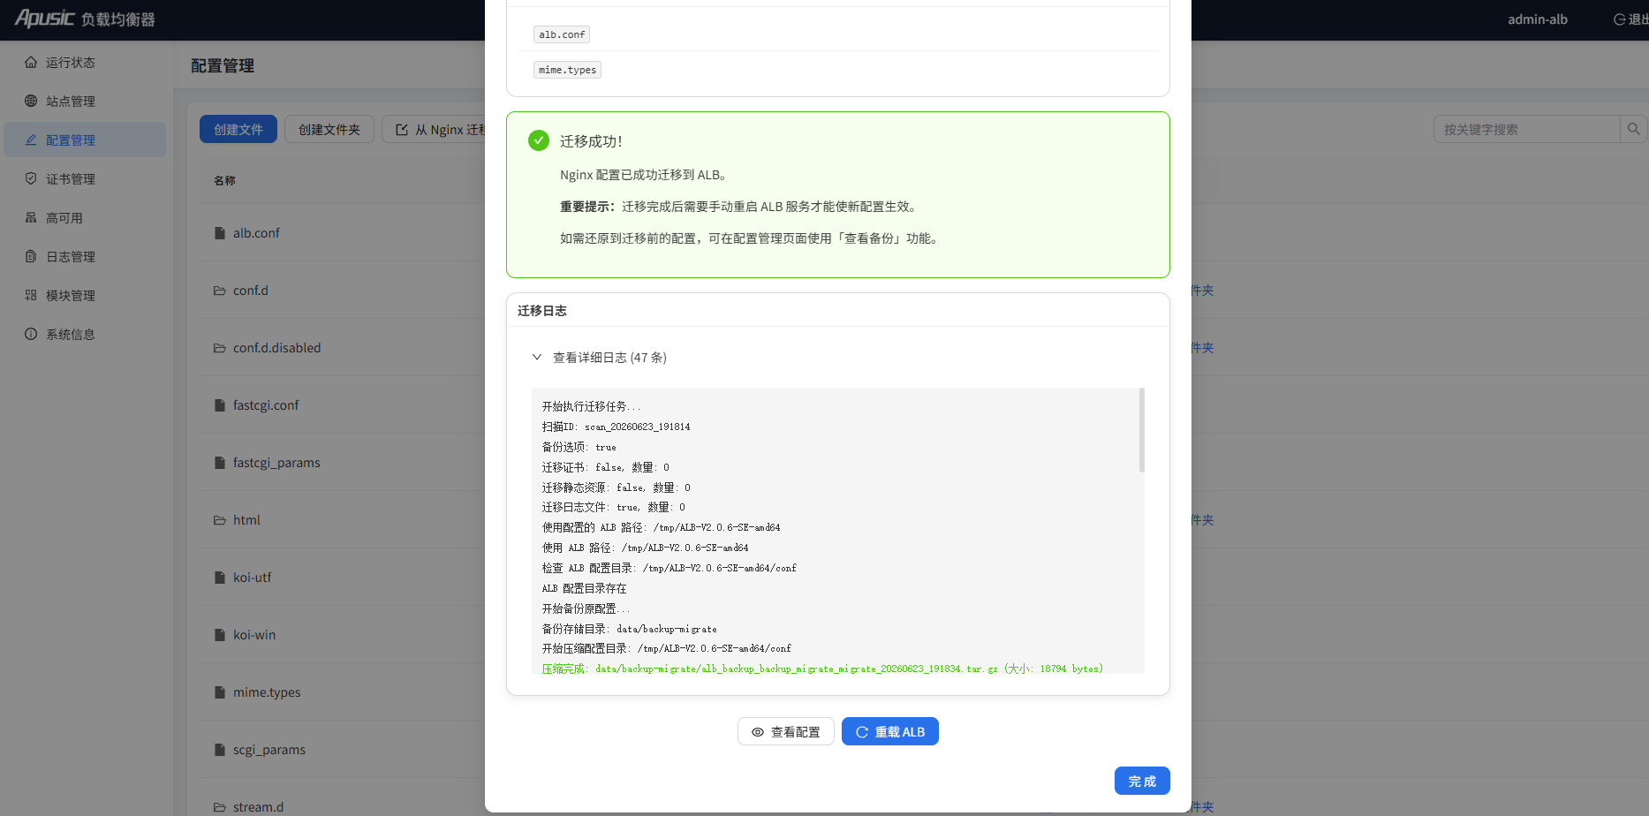Image resolution: width=1649 pixels, height=816 pixels.
Task: Open koi-utf file
Action: [252, 578]
